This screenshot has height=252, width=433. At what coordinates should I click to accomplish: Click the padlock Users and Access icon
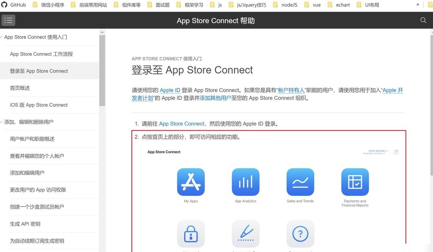(191, 234)
